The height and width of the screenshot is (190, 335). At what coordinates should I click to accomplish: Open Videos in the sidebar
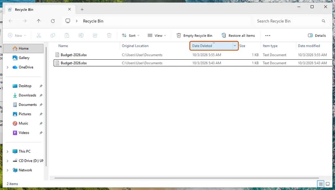click(x=24, y=133)
